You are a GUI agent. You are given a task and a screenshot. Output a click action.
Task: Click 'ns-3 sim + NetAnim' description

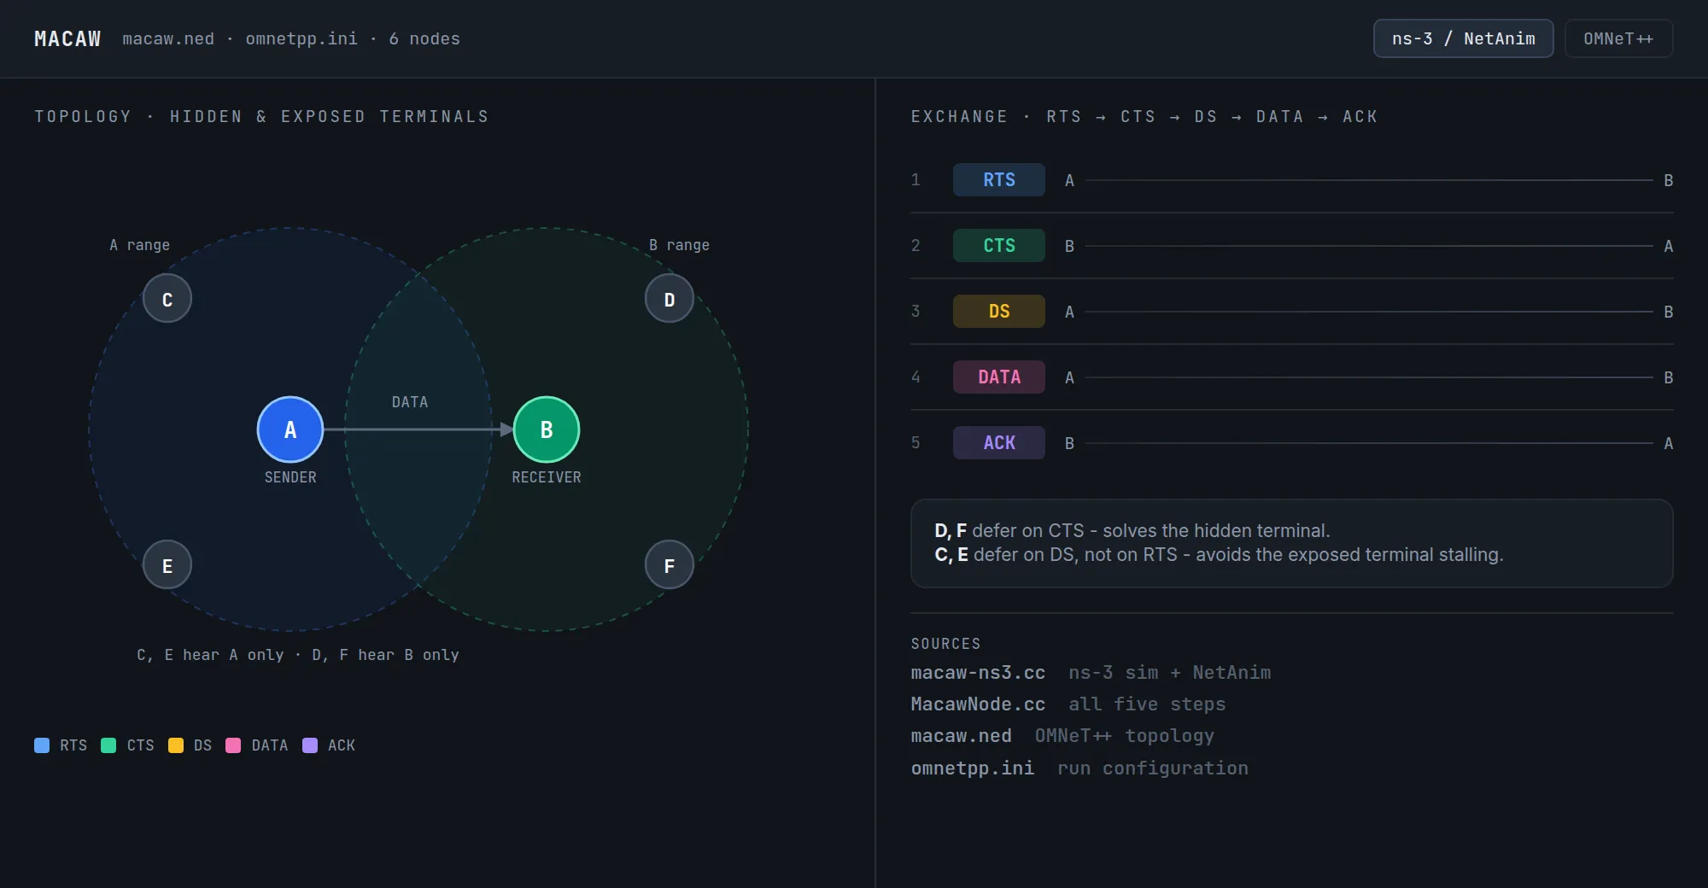1170,673
